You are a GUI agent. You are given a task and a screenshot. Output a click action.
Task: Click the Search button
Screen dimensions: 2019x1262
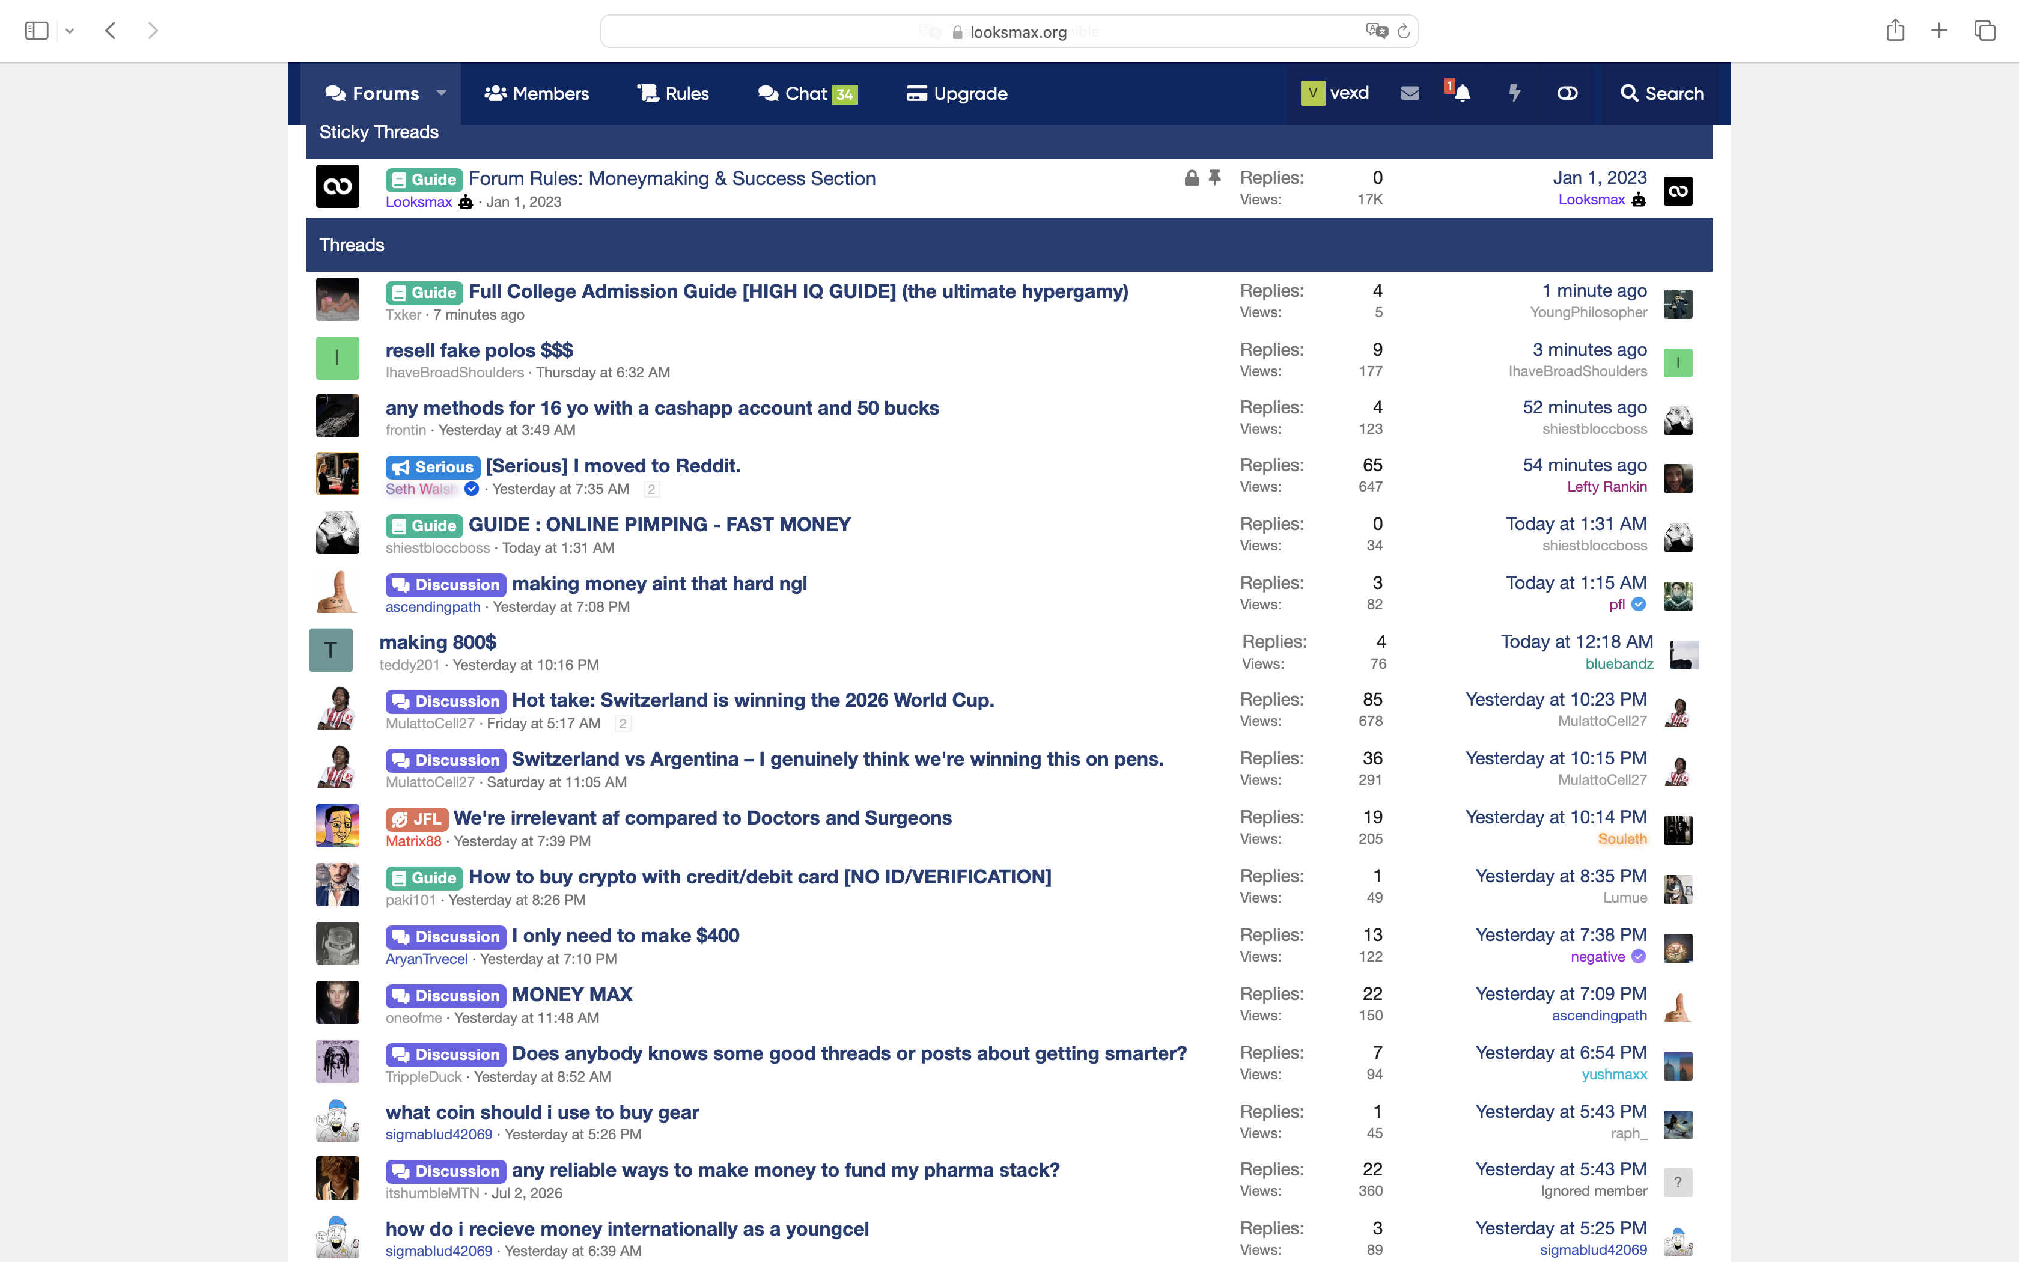pyautogui.click(x=1662, y=94)
